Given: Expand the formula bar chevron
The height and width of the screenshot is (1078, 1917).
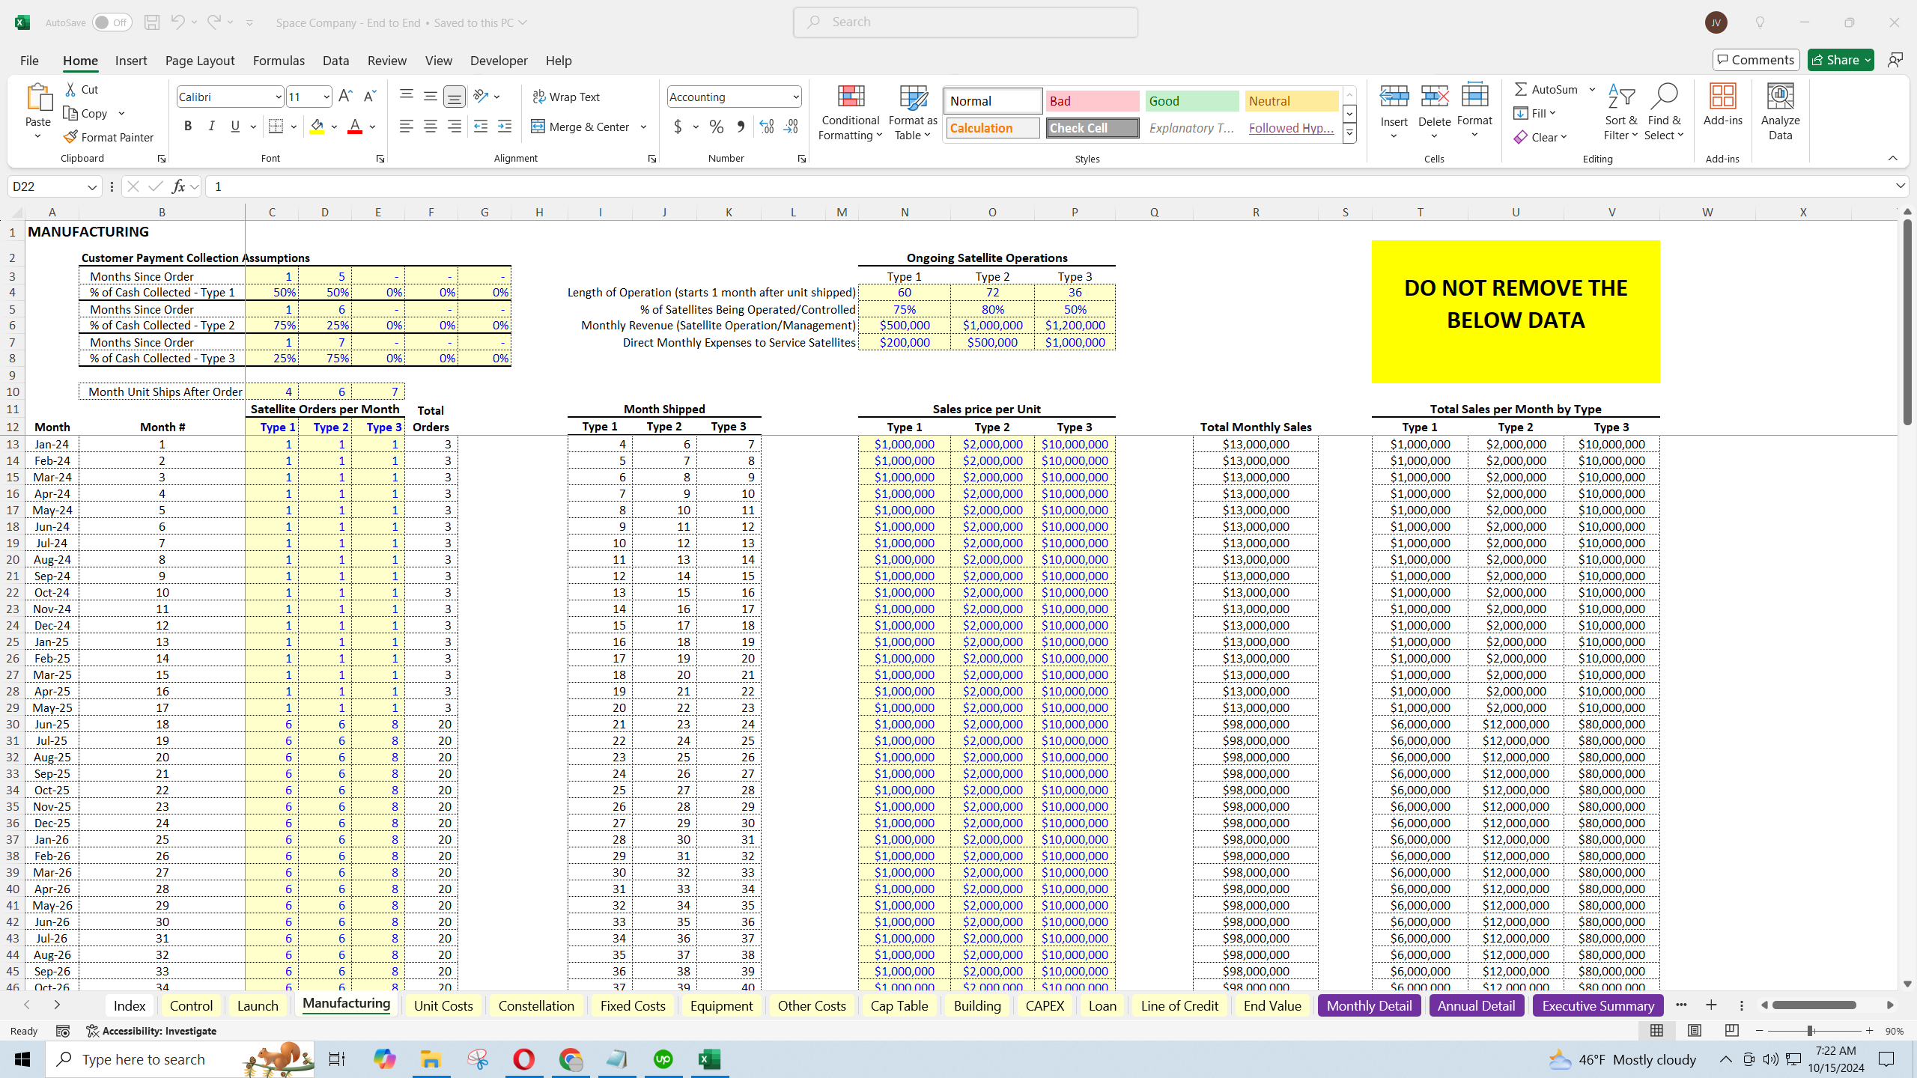Looking at the screenshot, I should pyautogui.click(x=1900, y=186).
